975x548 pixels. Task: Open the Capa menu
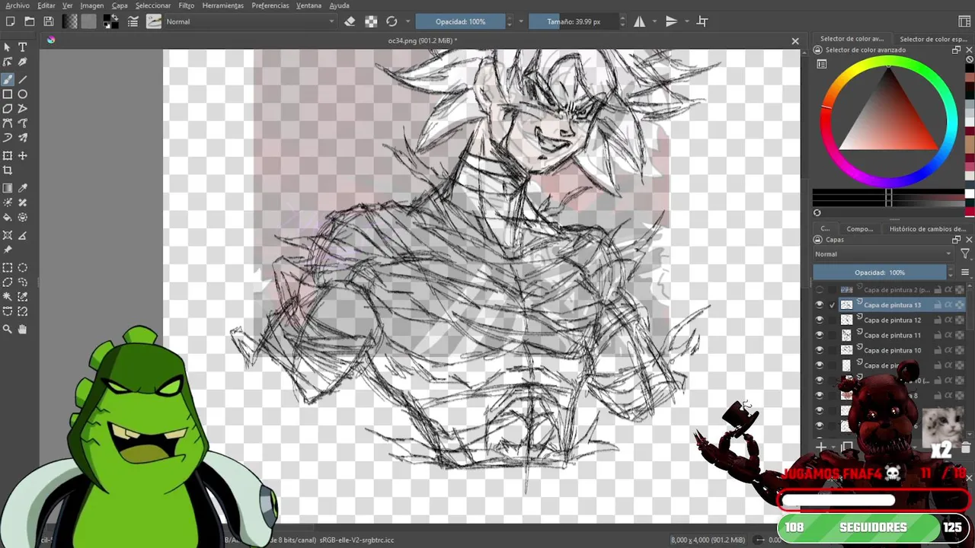coord(120,5)
